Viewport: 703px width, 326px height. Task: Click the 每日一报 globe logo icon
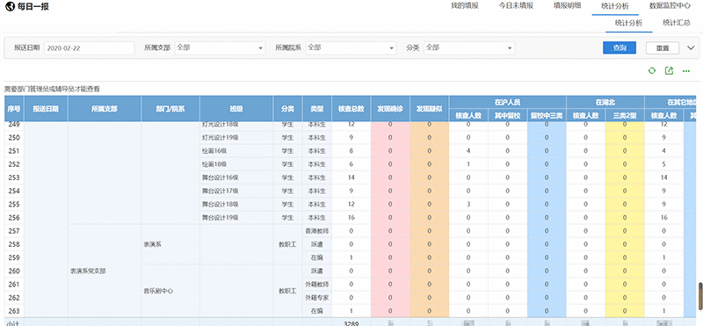9,6
